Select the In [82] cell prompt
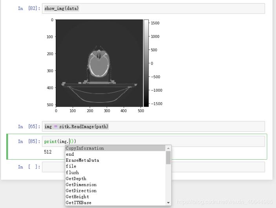Viewport: 276px width, 208px height. click(x=29, y=8)
